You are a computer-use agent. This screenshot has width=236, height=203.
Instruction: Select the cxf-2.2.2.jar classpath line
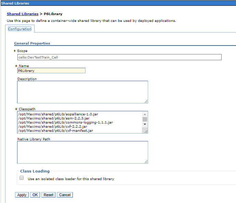[53, 127]
